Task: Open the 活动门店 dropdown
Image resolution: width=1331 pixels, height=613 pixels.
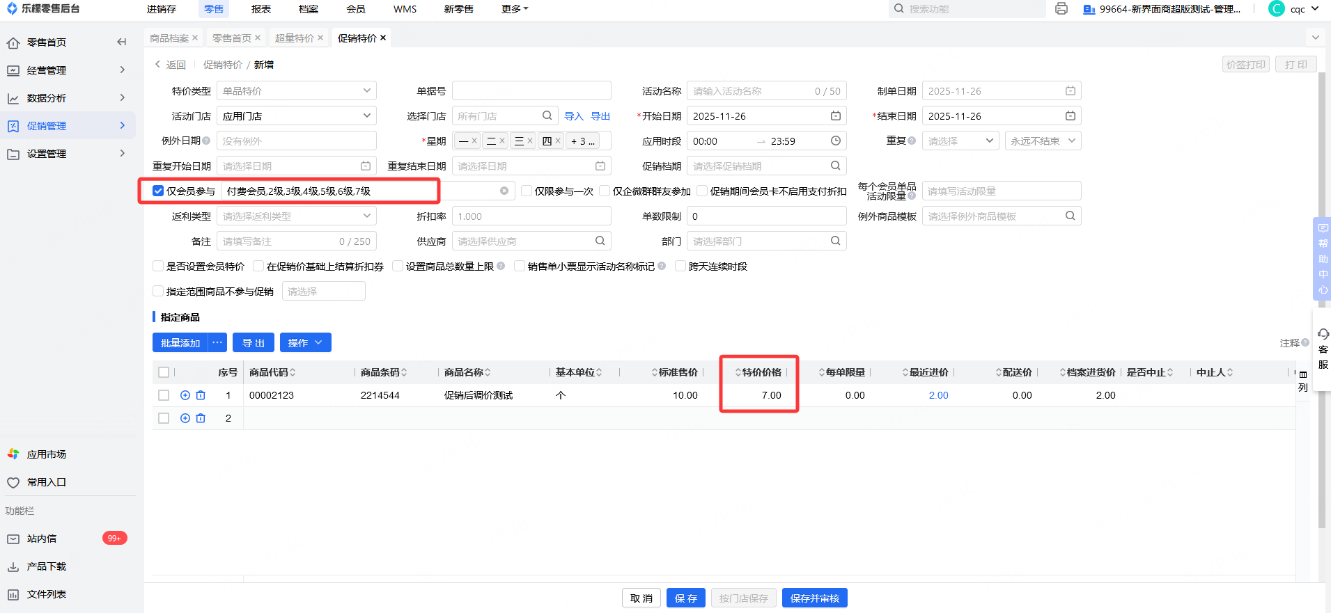Action: click(296, 116)
